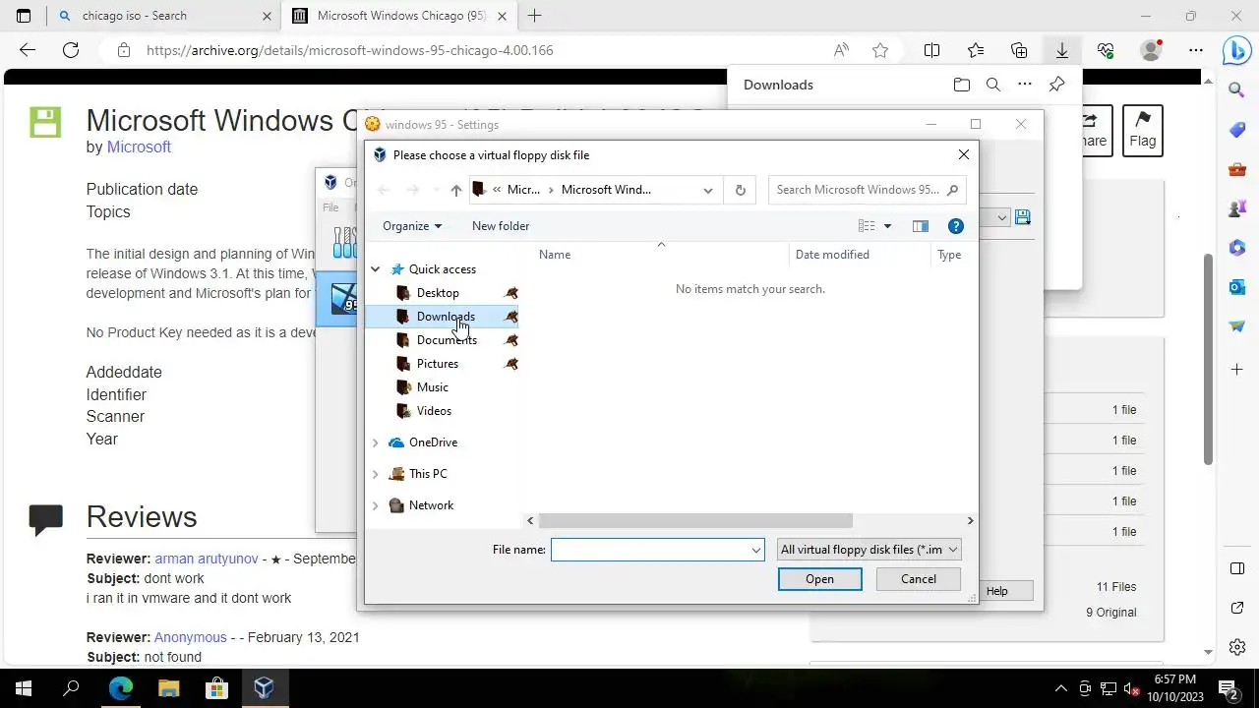
Task: Select Documents in navigation tree
Action: [x=447, y=340]
